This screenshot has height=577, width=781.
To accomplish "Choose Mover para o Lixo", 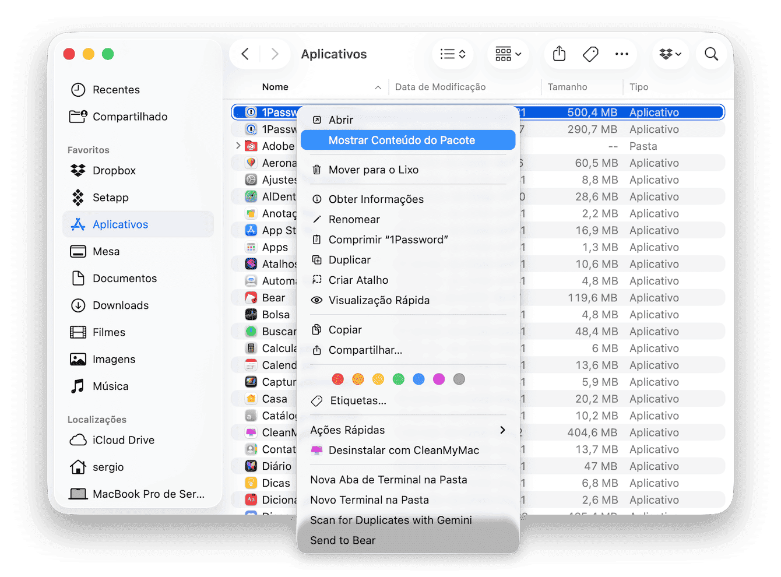I will 408,170.
